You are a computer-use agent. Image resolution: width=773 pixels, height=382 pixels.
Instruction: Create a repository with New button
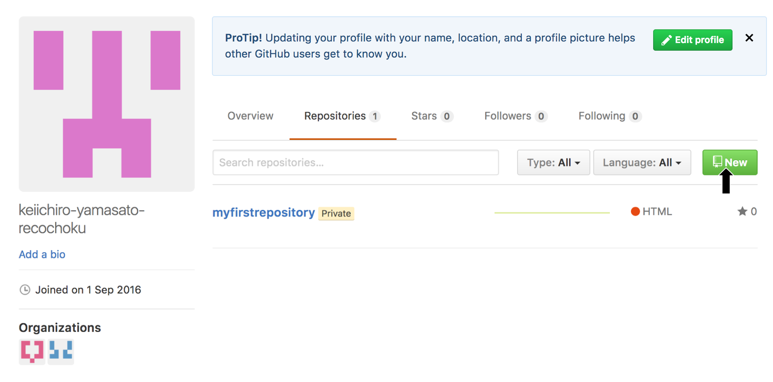coord(730,162)
